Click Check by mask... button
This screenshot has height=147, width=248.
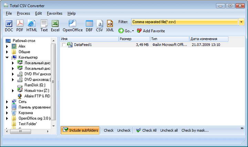(195, 130)
